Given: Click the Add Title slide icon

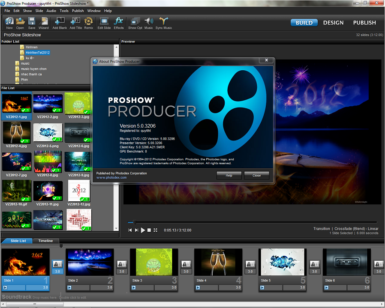Looking at the screenshot, I should pos(75,23).
